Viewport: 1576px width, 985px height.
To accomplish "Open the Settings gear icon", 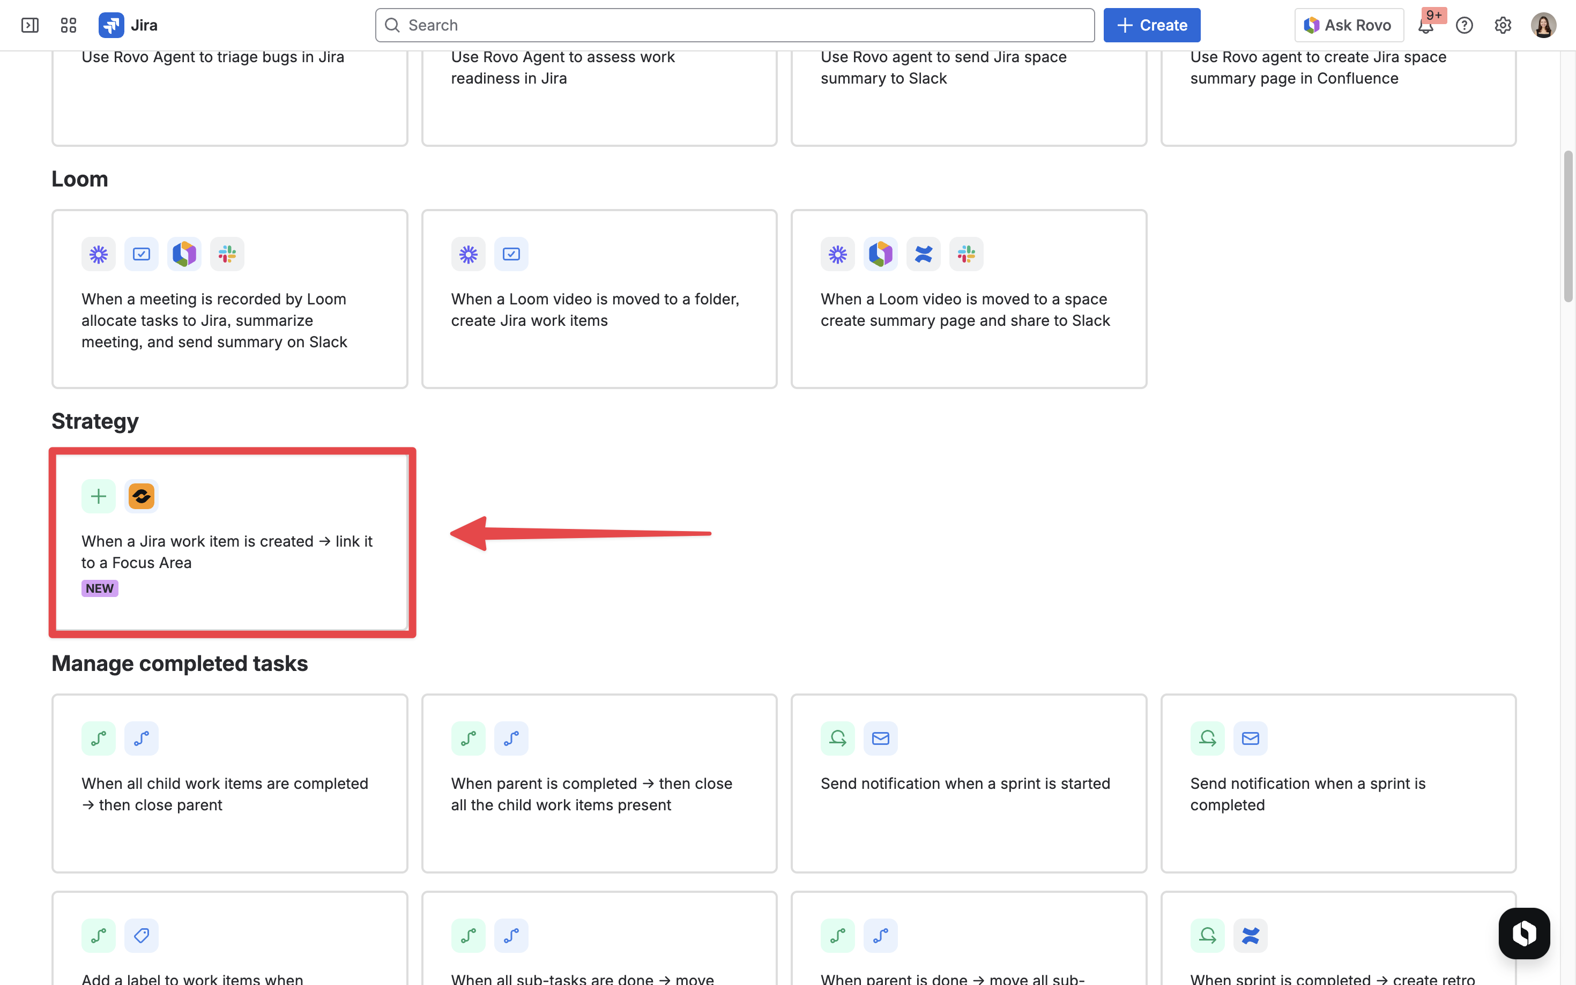I will (x=1503, y=25).
